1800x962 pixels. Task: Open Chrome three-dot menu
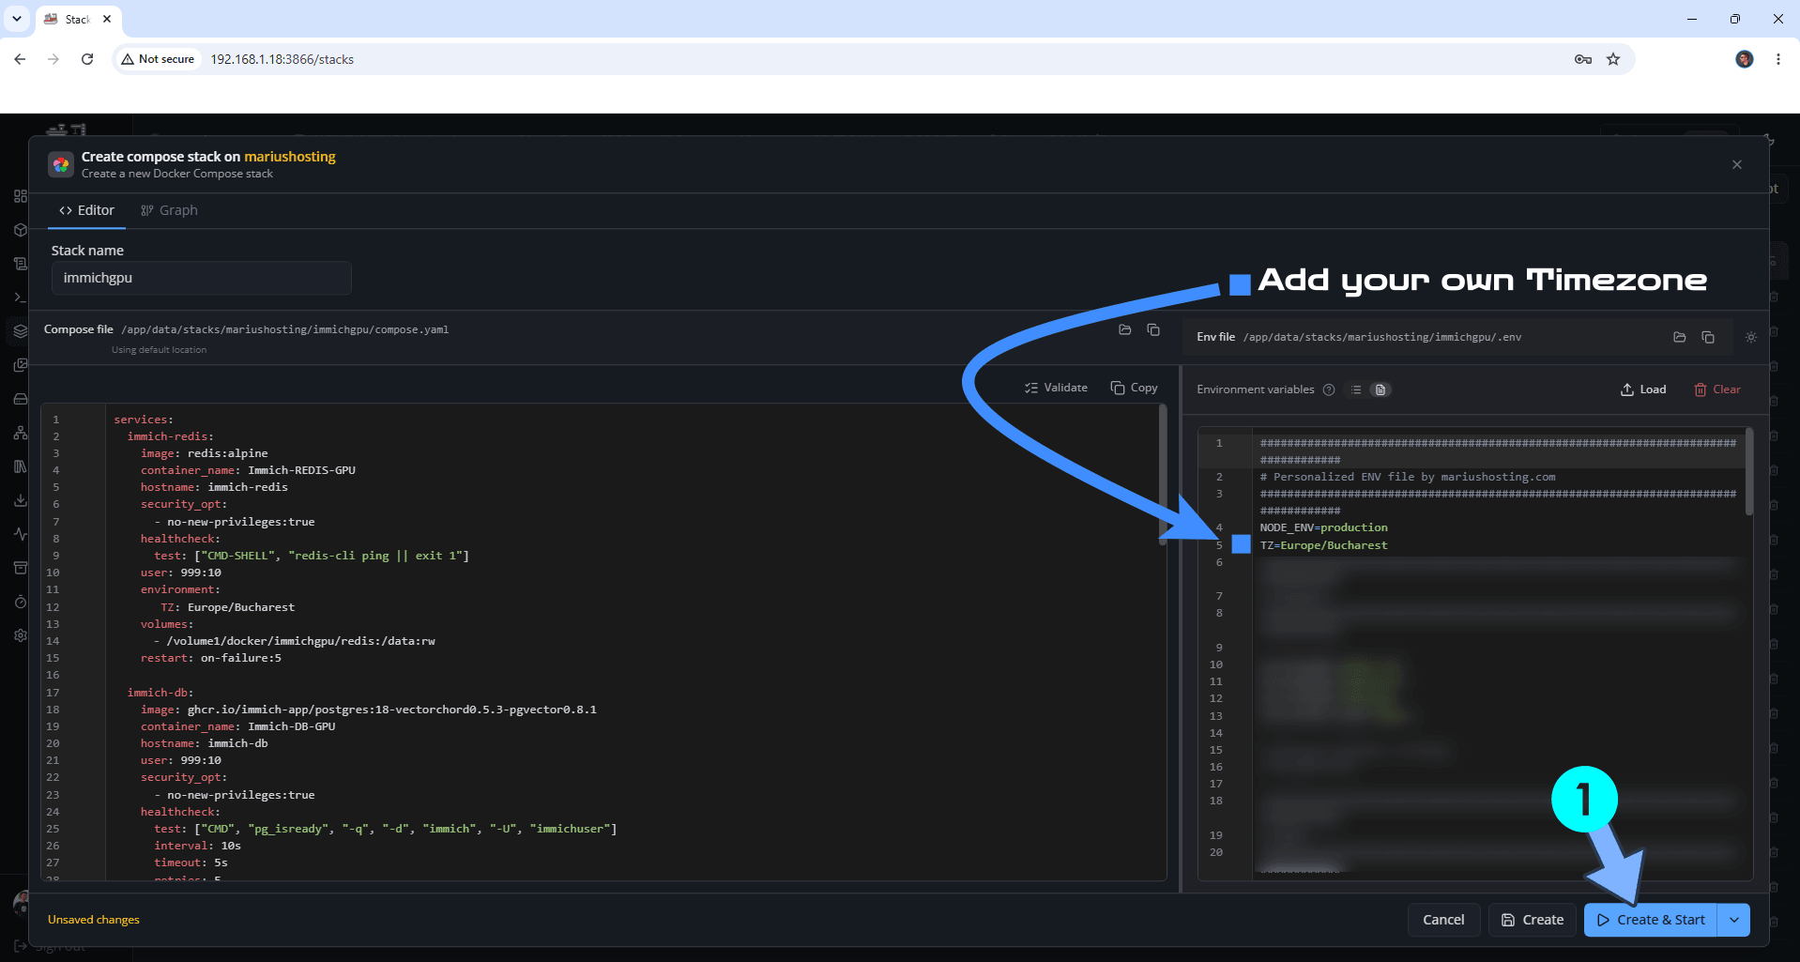[1778, 59]
